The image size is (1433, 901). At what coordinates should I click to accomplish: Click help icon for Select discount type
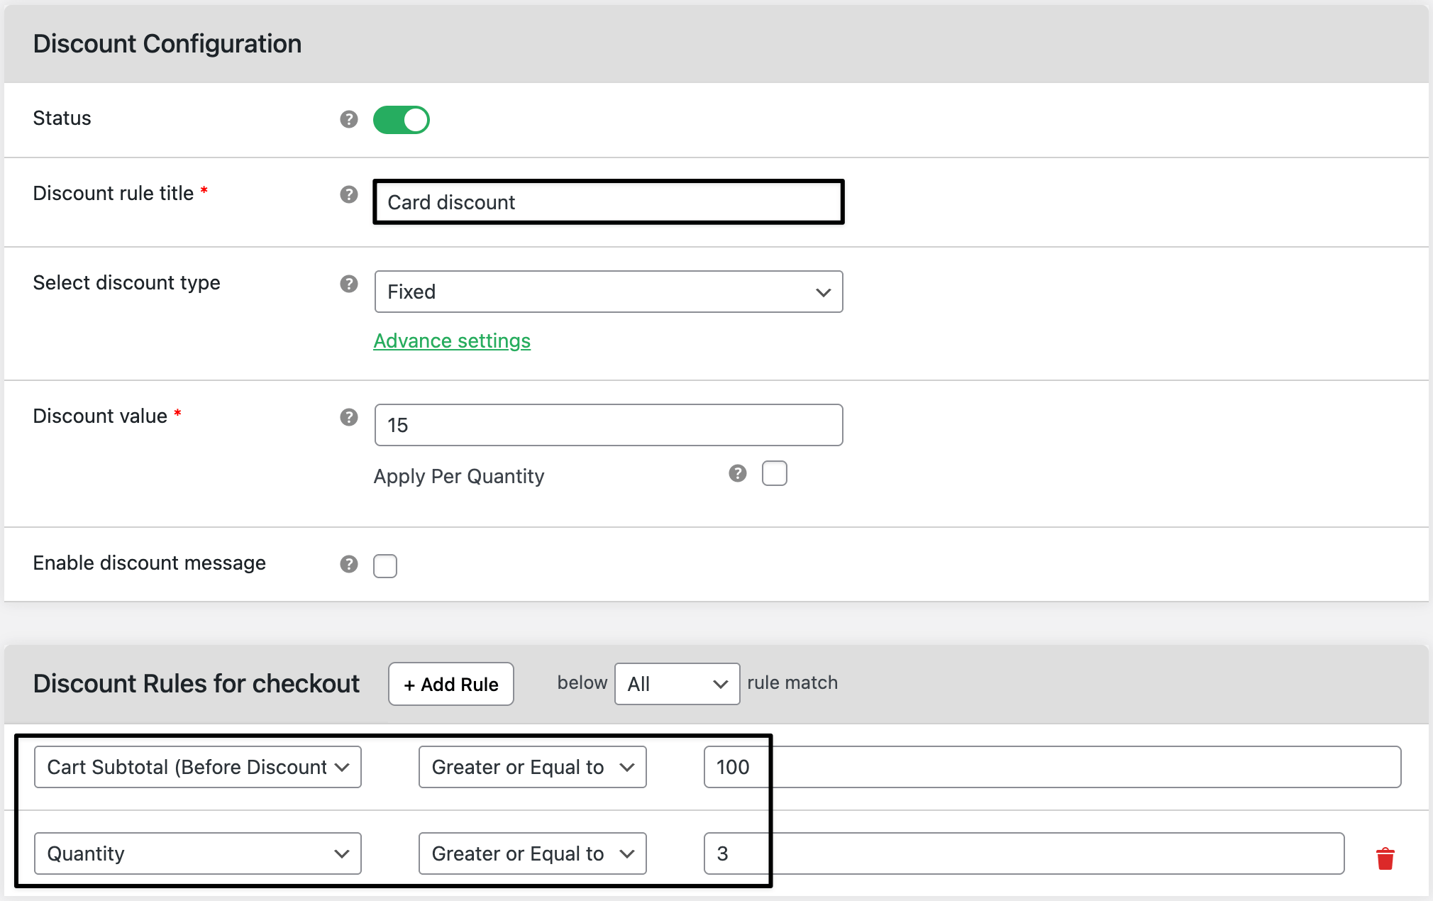[348, 284]
